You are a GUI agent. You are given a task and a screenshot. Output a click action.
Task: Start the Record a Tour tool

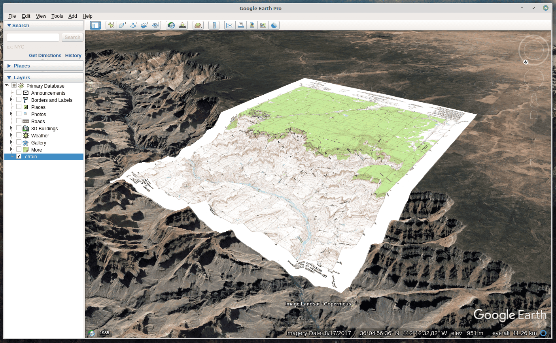point(156,25)
